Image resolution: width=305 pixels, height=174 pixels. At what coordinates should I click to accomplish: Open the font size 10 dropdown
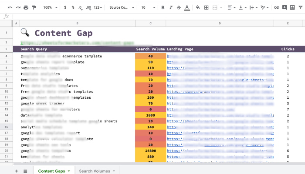pos(148,7)
